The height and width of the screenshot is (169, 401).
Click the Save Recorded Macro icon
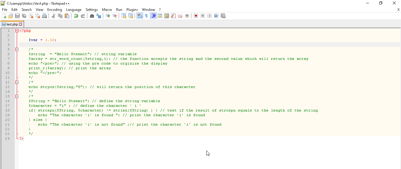click(x=223, y=16)
